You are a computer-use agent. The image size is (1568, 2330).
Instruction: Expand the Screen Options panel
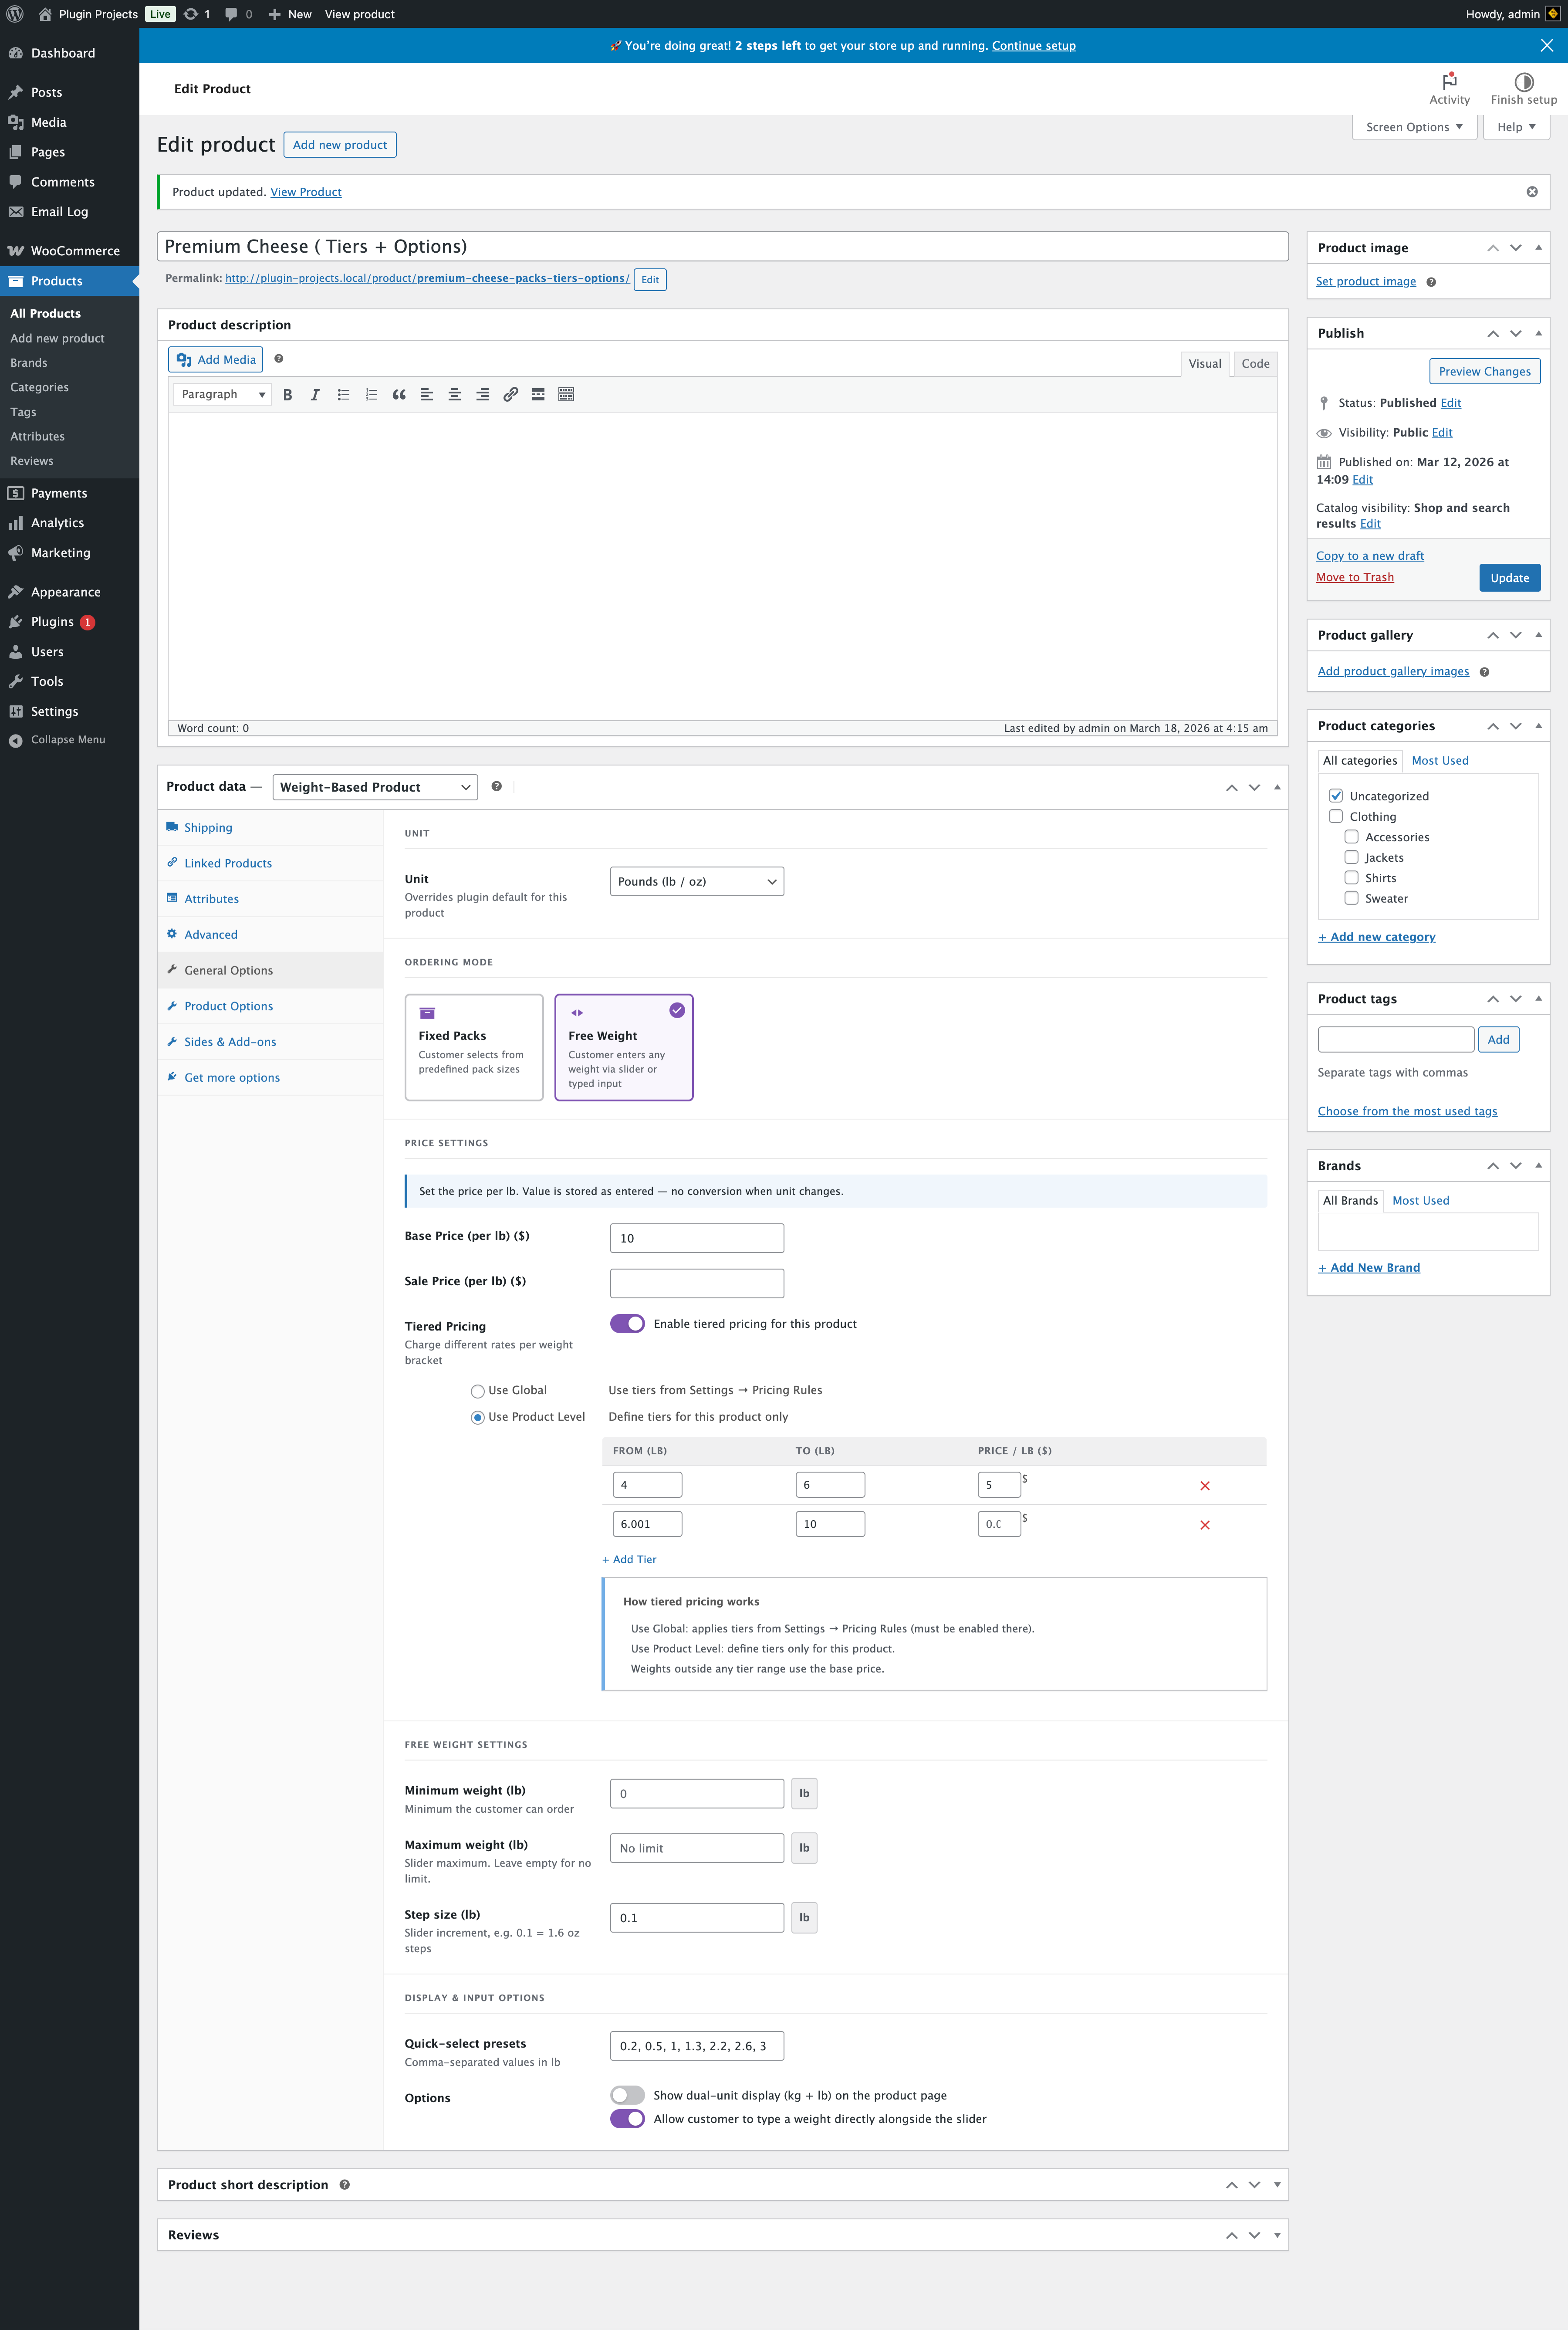(1413, 127)
